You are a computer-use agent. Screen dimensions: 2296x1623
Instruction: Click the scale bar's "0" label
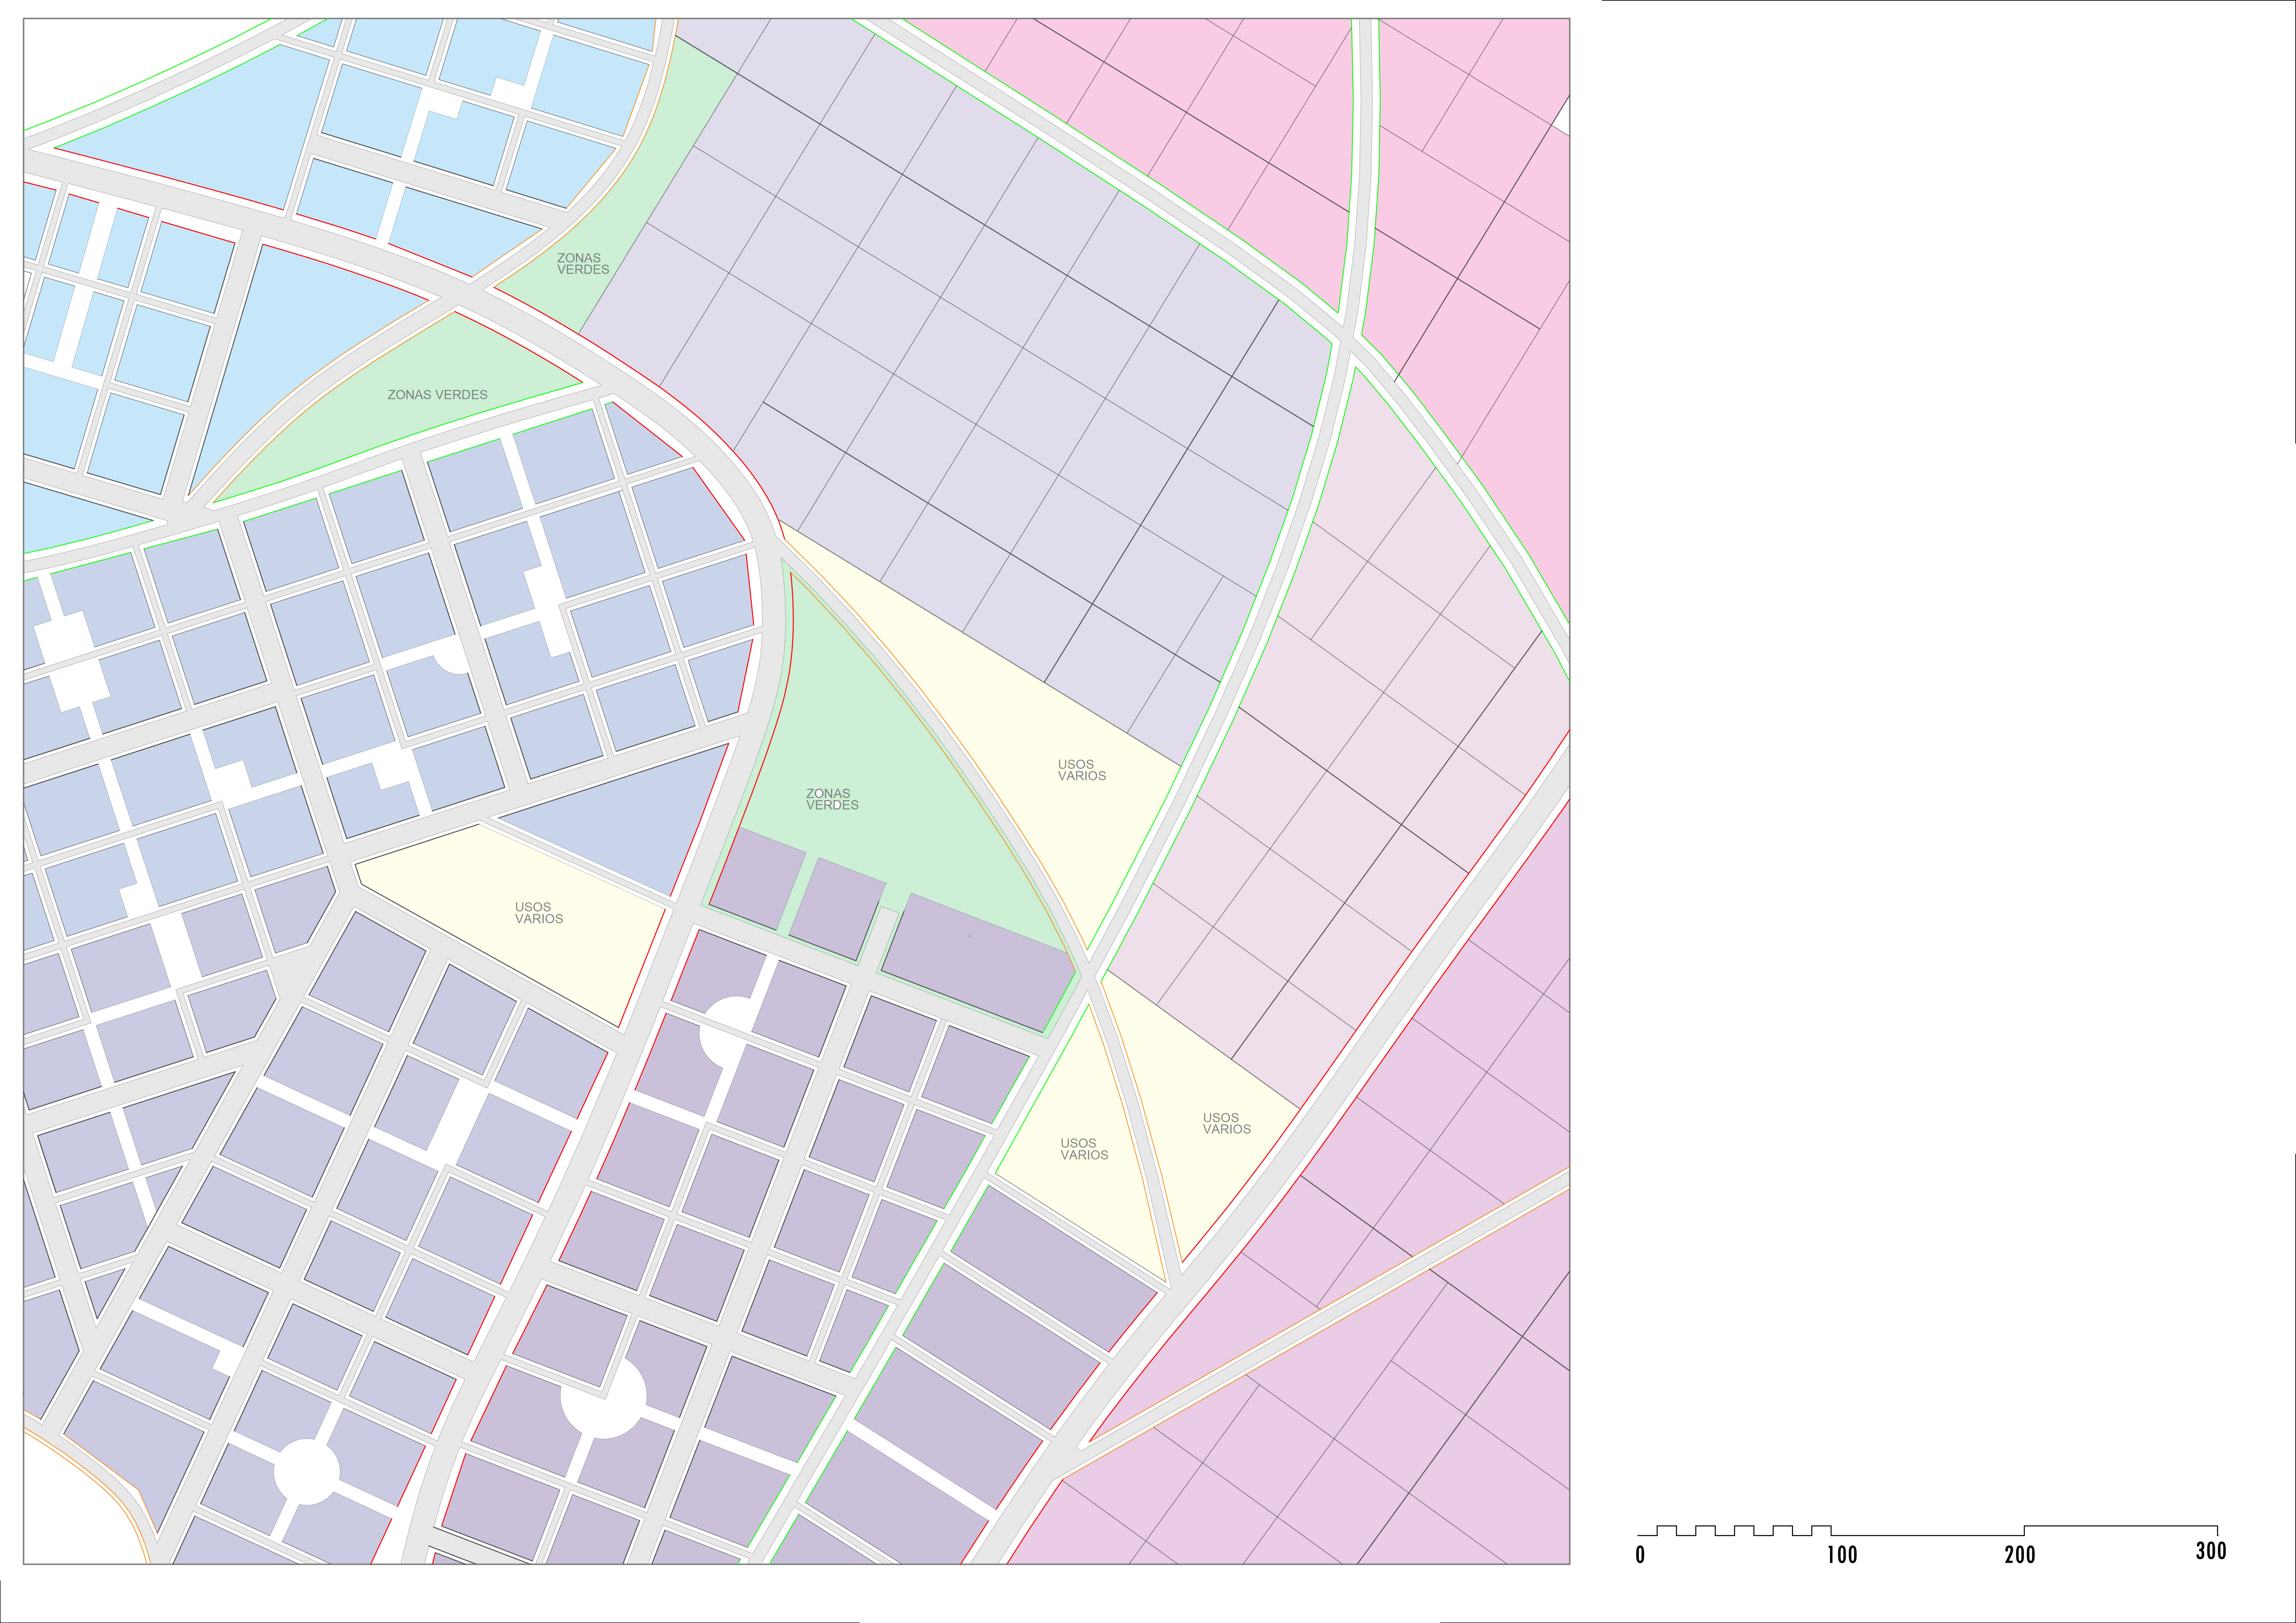pyautogui.click(x=1640, y=1555)
